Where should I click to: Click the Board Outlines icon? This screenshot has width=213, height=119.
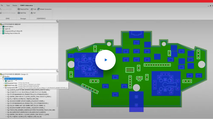pyautogui.click(x=3, y=27)
